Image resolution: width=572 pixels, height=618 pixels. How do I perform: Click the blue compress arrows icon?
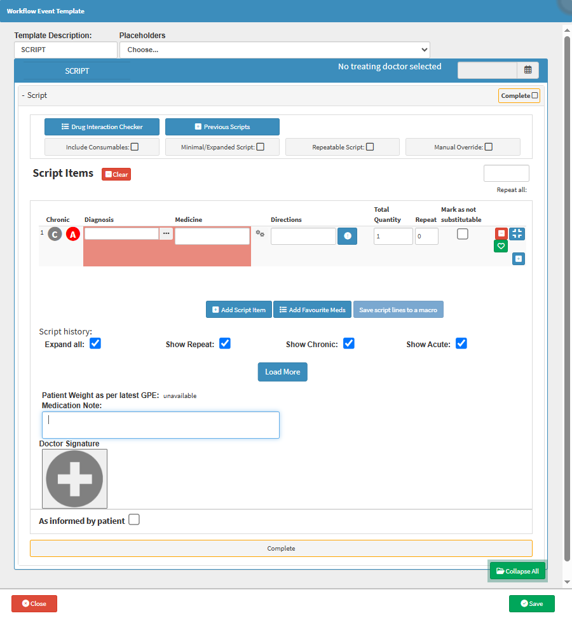pos(517,234)
